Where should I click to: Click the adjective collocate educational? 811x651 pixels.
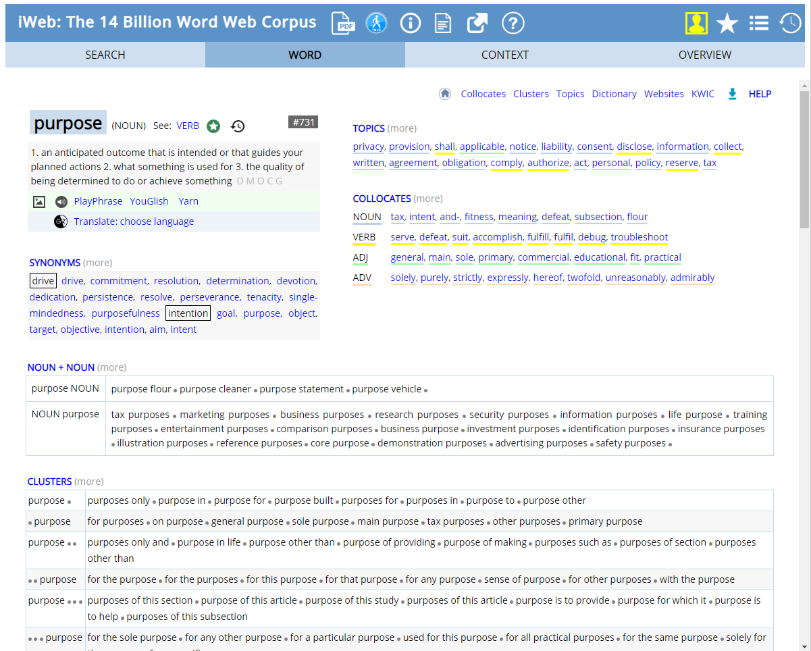coord(600,257)
